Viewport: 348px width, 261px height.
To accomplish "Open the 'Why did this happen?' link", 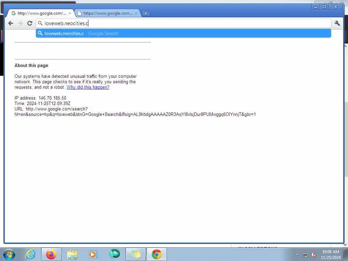I will [88, 87].
